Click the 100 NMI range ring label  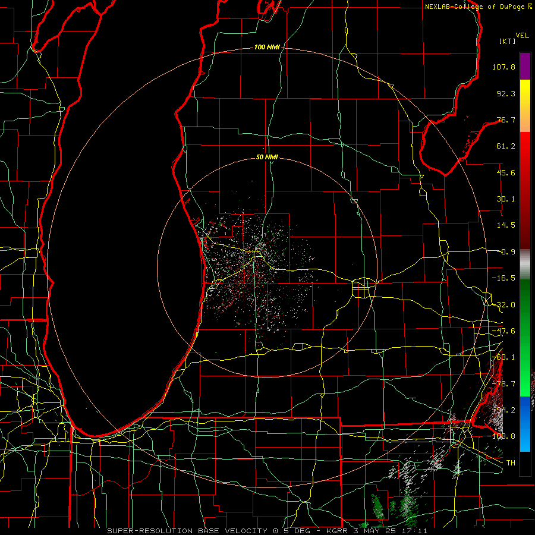(x=267, y=47)
